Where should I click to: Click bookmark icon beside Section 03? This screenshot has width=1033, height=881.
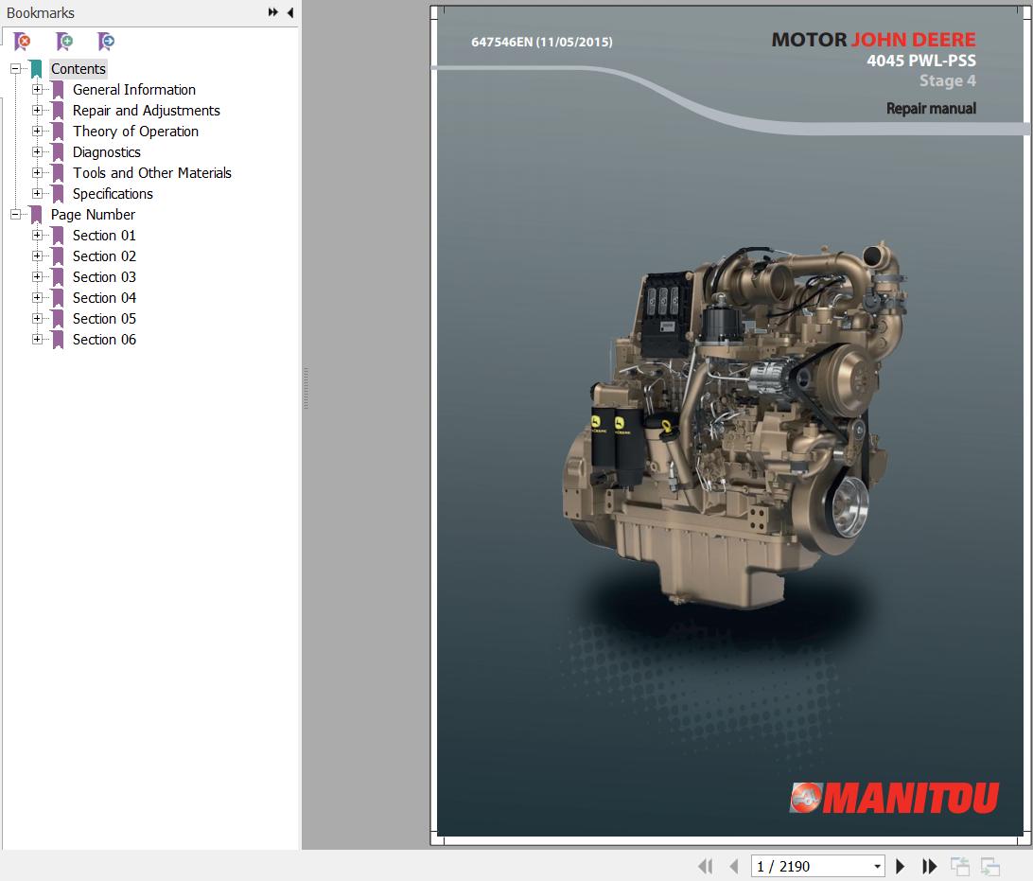58,276
